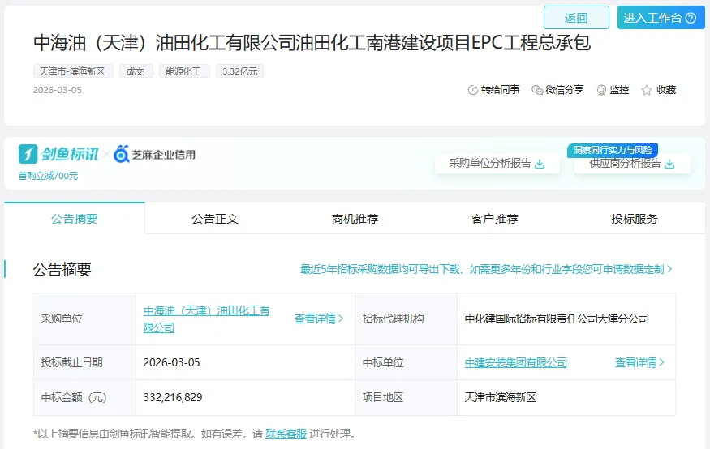The height and width of the screenshot is (449, 710).
Task: Click the 转给同事 forward icon
Action: click(x=473, y=90)
